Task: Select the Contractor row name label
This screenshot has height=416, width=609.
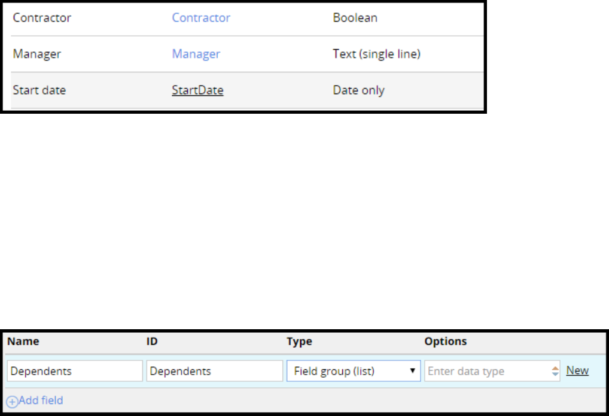Action: pos(42,18)
